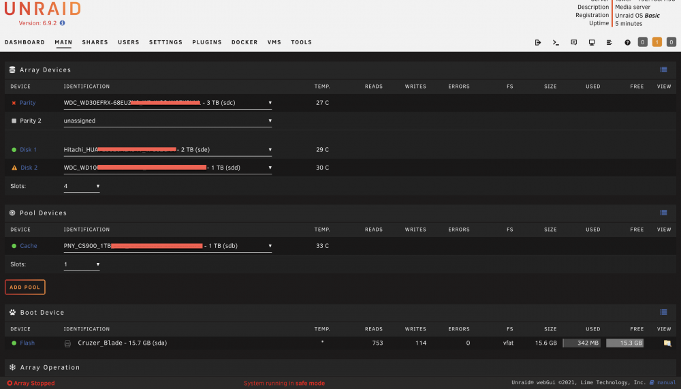The height and width of the screenshot is (389, 681).
Task: Click the 'Cruzer_Blade - 15.7 GB (sda)' text
Action: (123, 343)
